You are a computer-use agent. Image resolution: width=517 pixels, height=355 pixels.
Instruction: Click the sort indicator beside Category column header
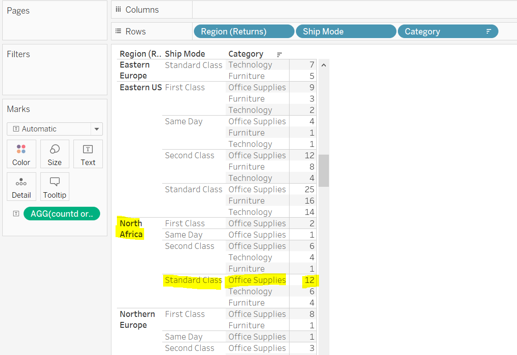coord(279,54)
